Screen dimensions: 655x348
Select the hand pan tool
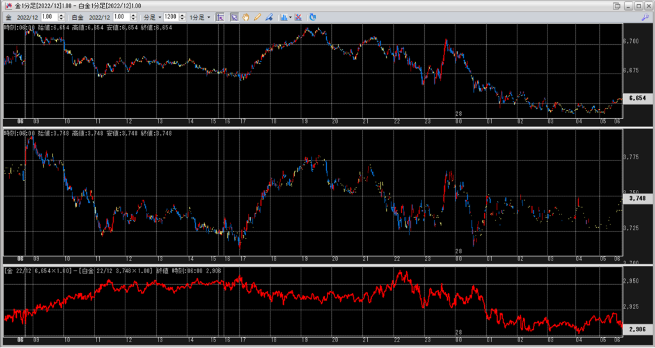(246, 17)
